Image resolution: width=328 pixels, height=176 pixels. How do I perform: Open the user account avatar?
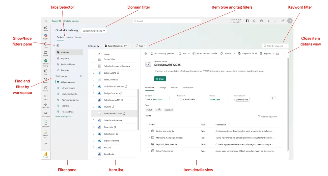point(290,21)
